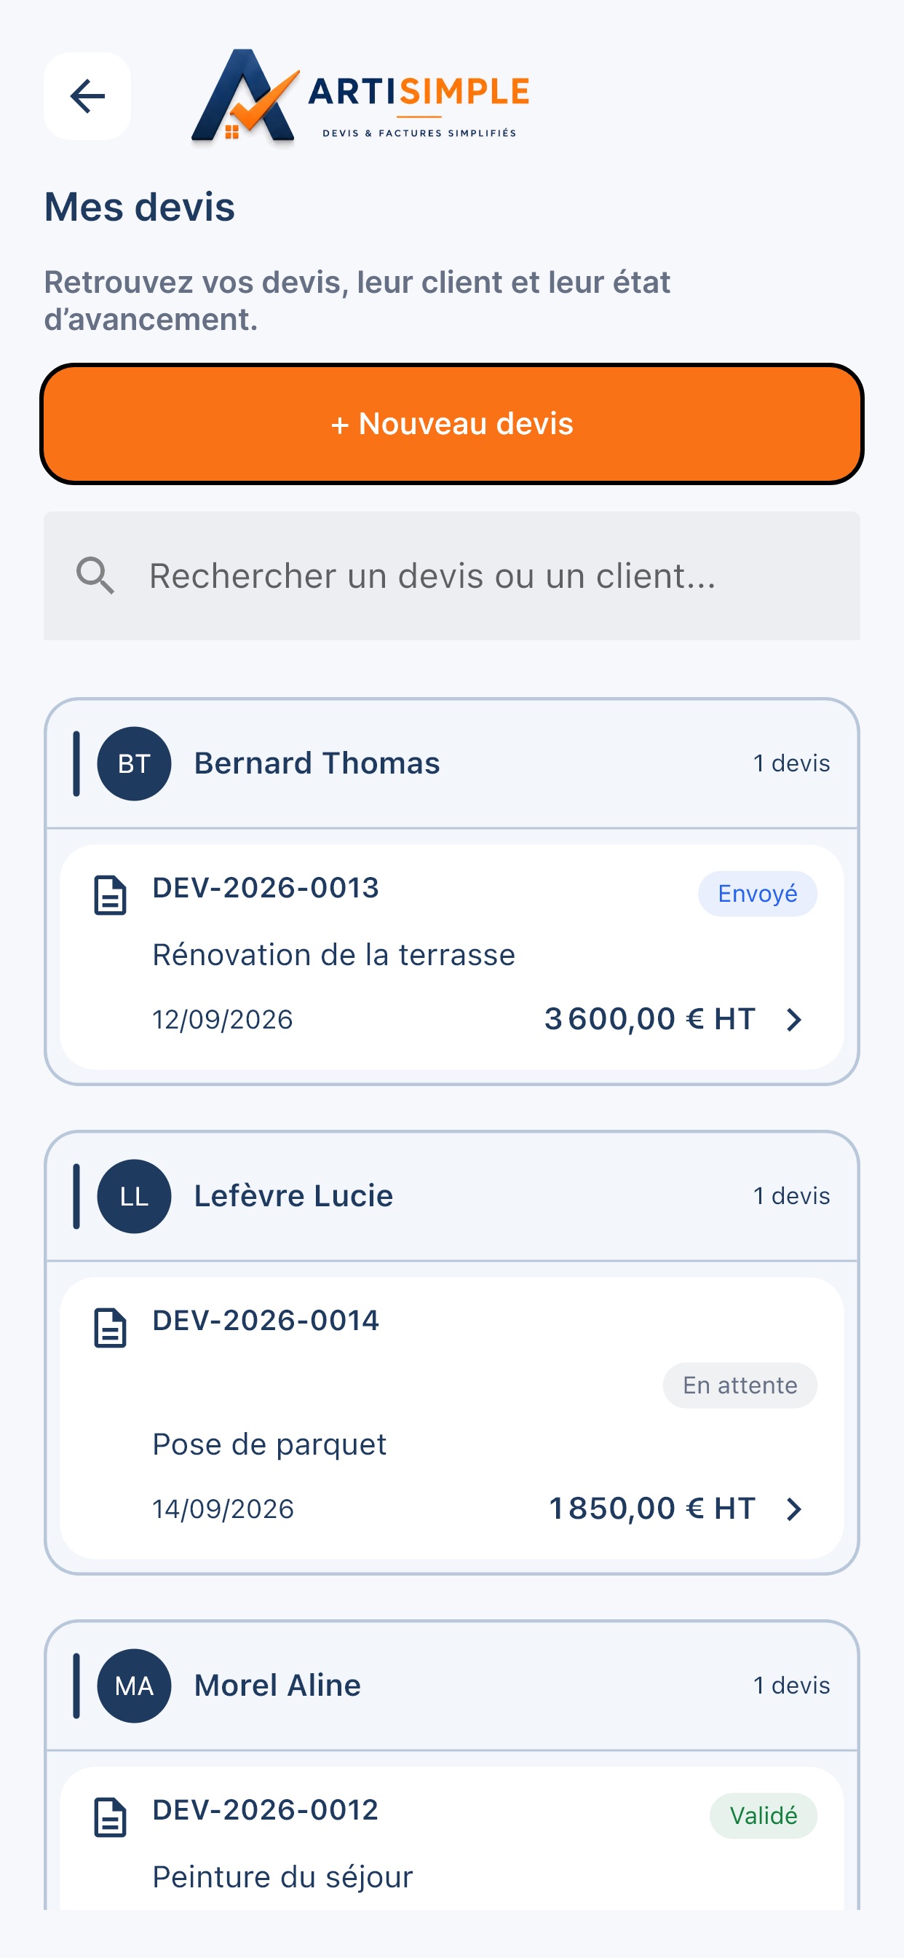Select the client name Lefèvre Lucie
The image size is (904, 1958).
(293, 1196)
